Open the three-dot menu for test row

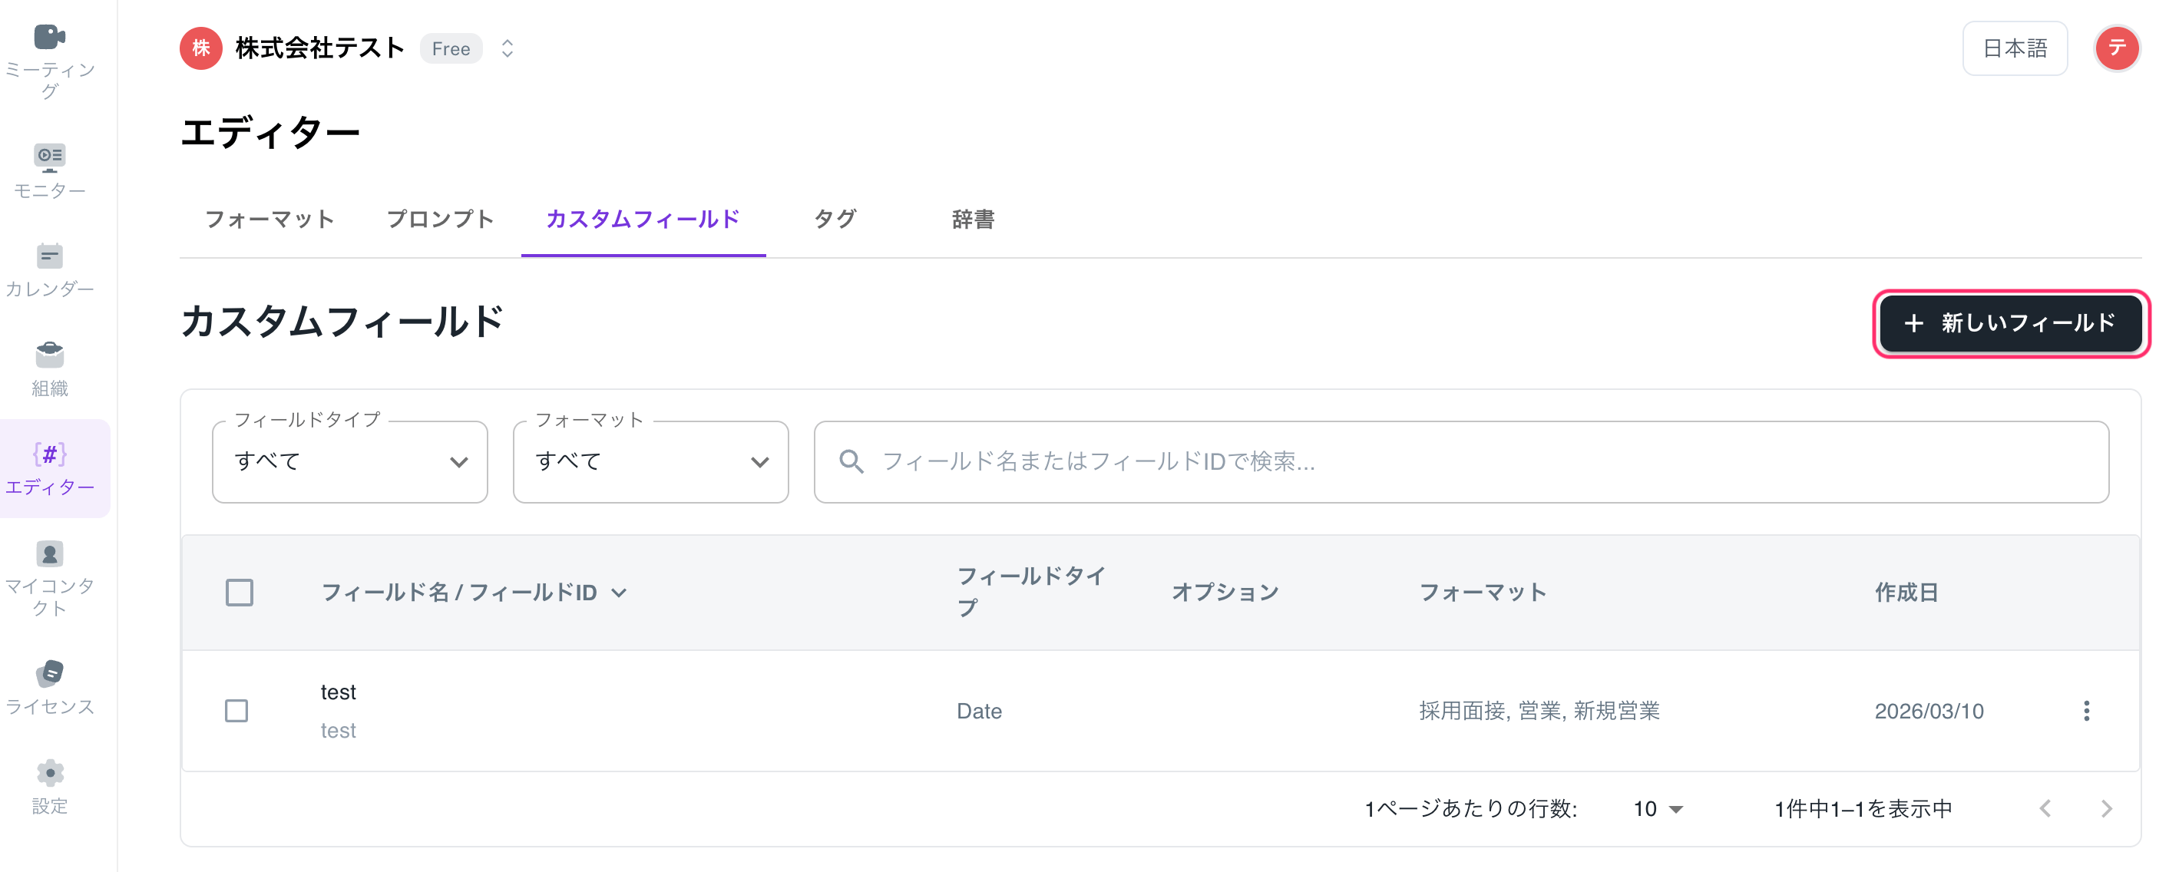click(2086, 711)
